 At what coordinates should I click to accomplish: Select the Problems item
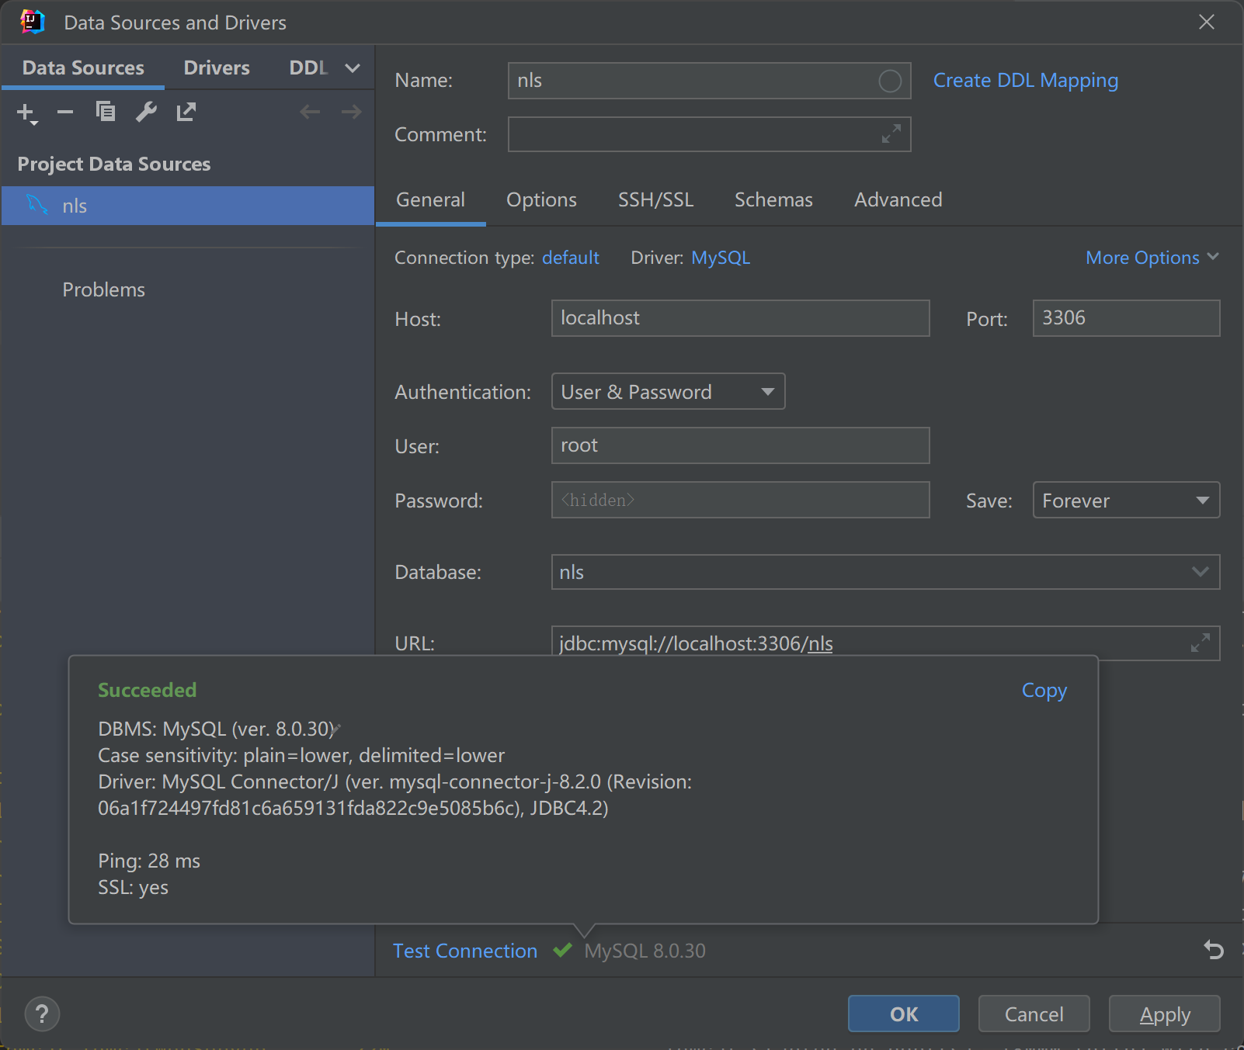pyautogui.click(x=104, y=289)
